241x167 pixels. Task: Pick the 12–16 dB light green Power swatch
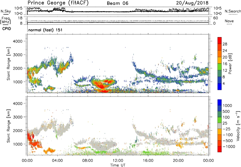point(220,67)
